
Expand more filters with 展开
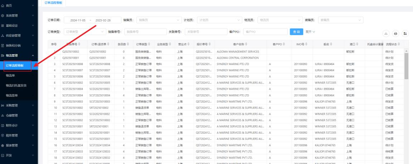pyautogui.click(x=310, y=32)
